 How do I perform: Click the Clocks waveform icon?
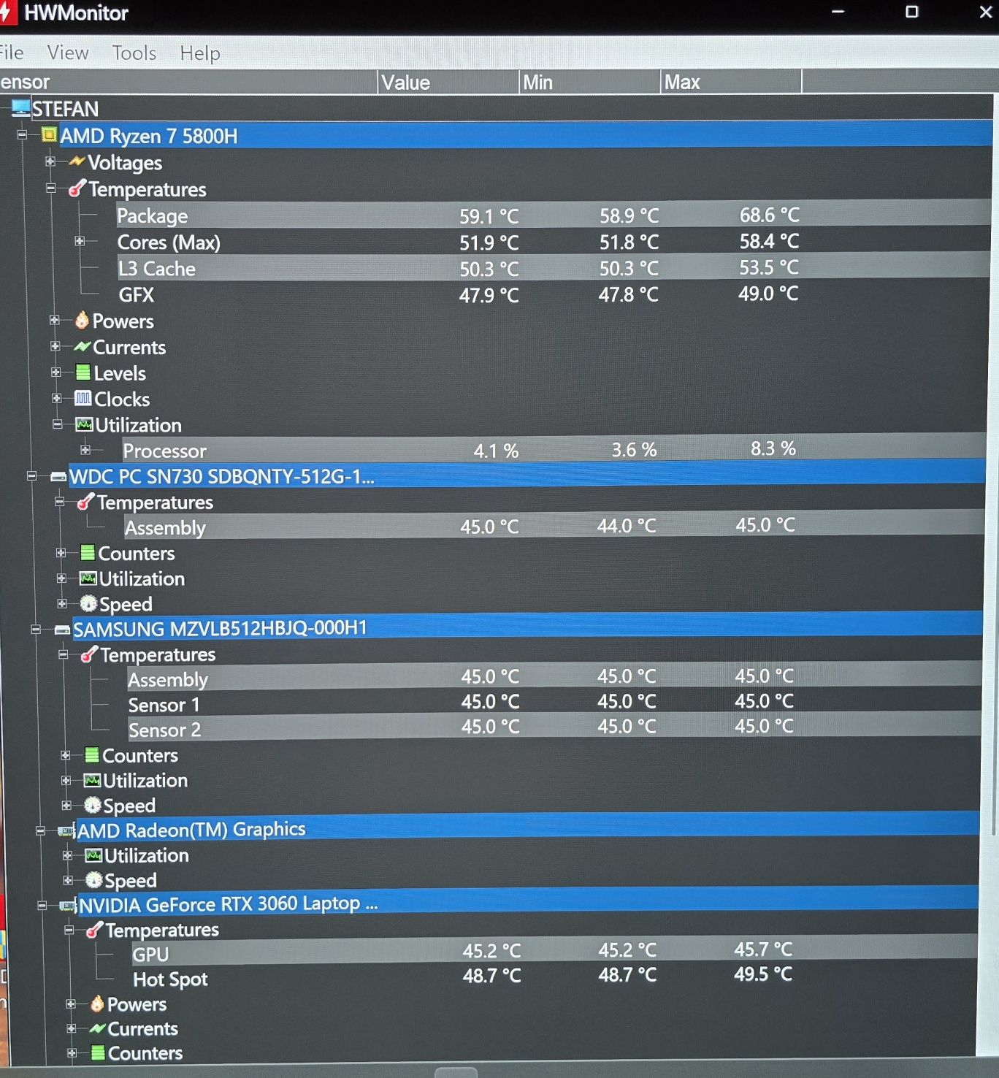point(83,398)
